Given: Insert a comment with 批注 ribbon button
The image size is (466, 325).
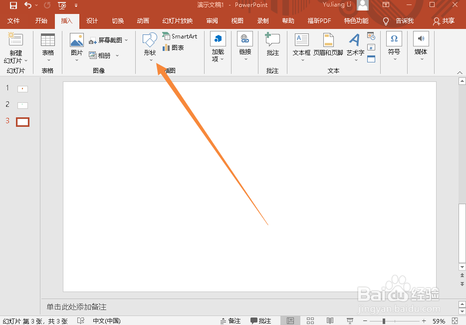Looking at the screenshot, I should [272, 44].
